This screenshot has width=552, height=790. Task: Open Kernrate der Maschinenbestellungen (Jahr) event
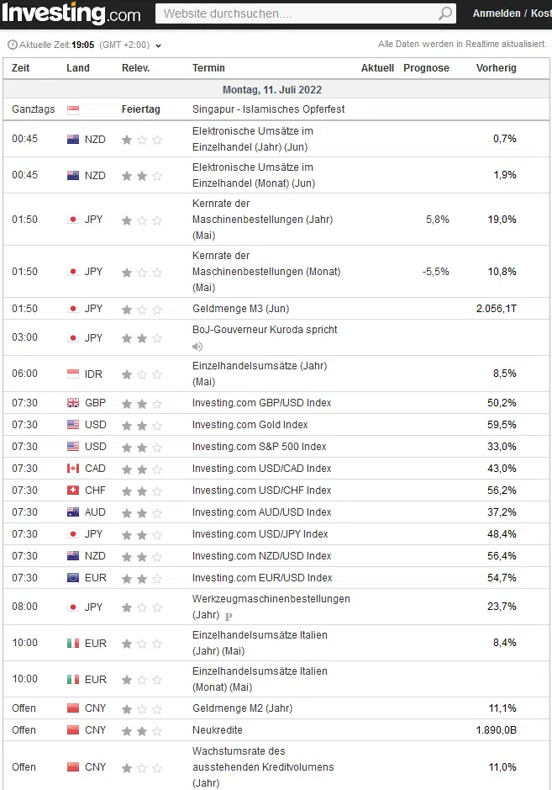pyautogui.click(x=262, y=220)
